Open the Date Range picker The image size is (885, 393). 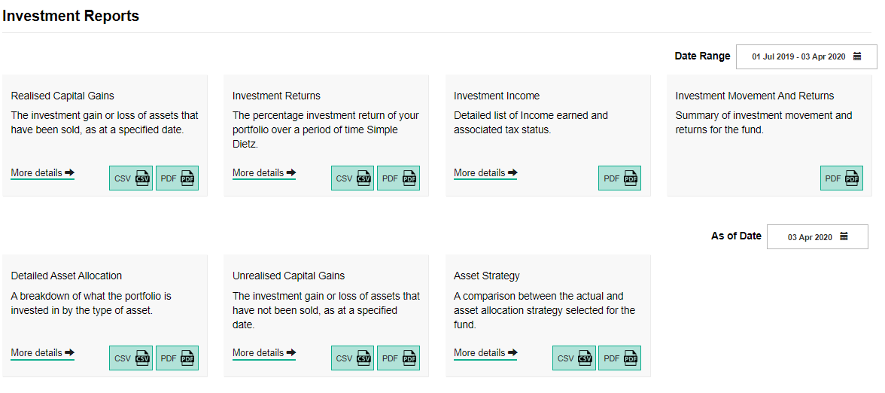click(x=807, y=56)
